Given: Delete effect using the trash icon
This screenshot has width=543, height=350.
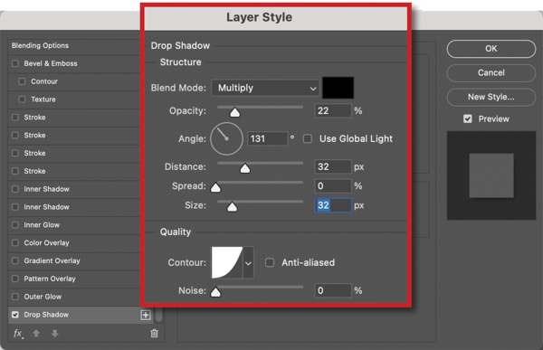Looking at the screenshot, I should 155,334.
